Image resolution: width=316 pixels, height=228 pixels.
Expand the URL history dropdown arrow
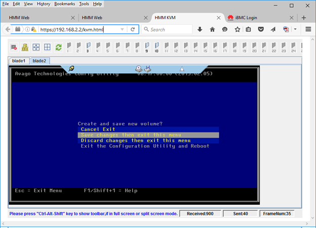tap(122, 29)
